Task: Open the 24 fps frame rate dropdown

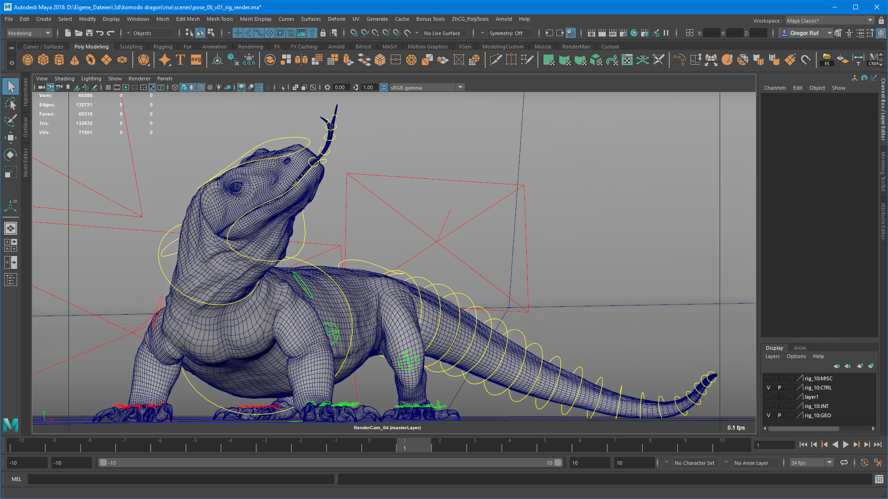Action: (x=829, y=462)
